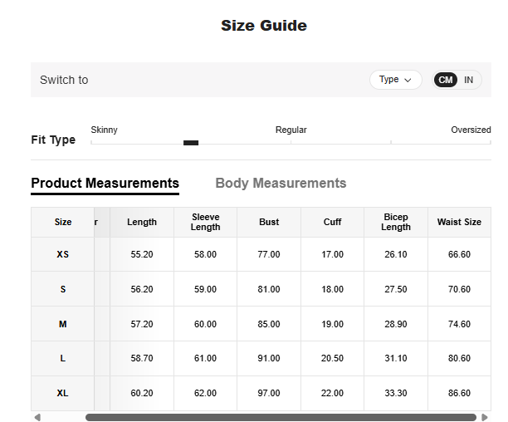Click the Bicep Length column header
This screenshot has height=422, width=508.
pyautogui.click(x=396, y=222)
